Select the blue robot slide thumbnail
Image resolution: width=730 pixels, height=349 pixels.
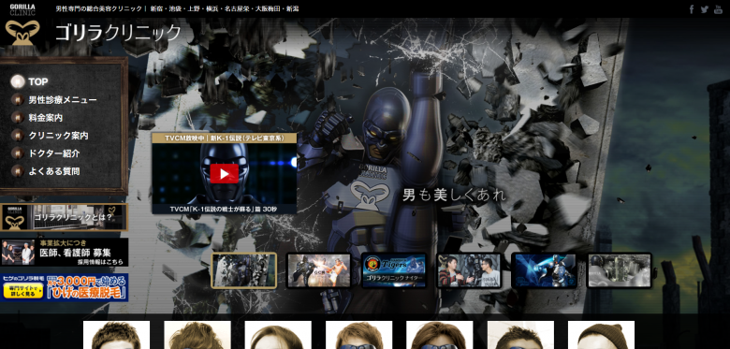[545, 270]
